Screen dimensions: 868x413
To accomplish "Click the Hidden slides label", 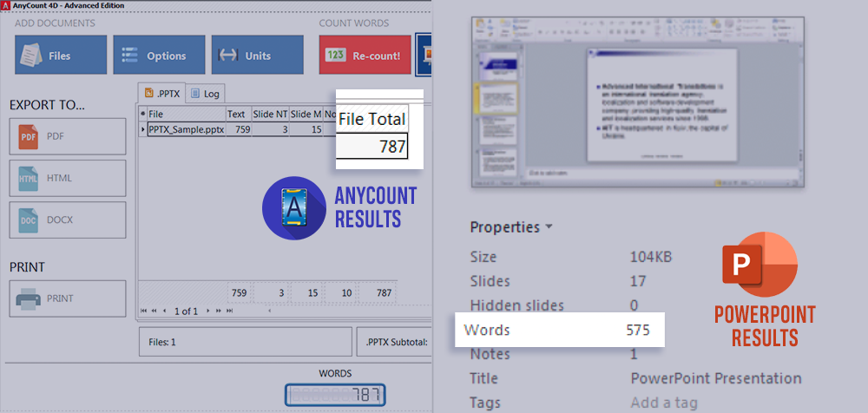I will pos(517,305).
